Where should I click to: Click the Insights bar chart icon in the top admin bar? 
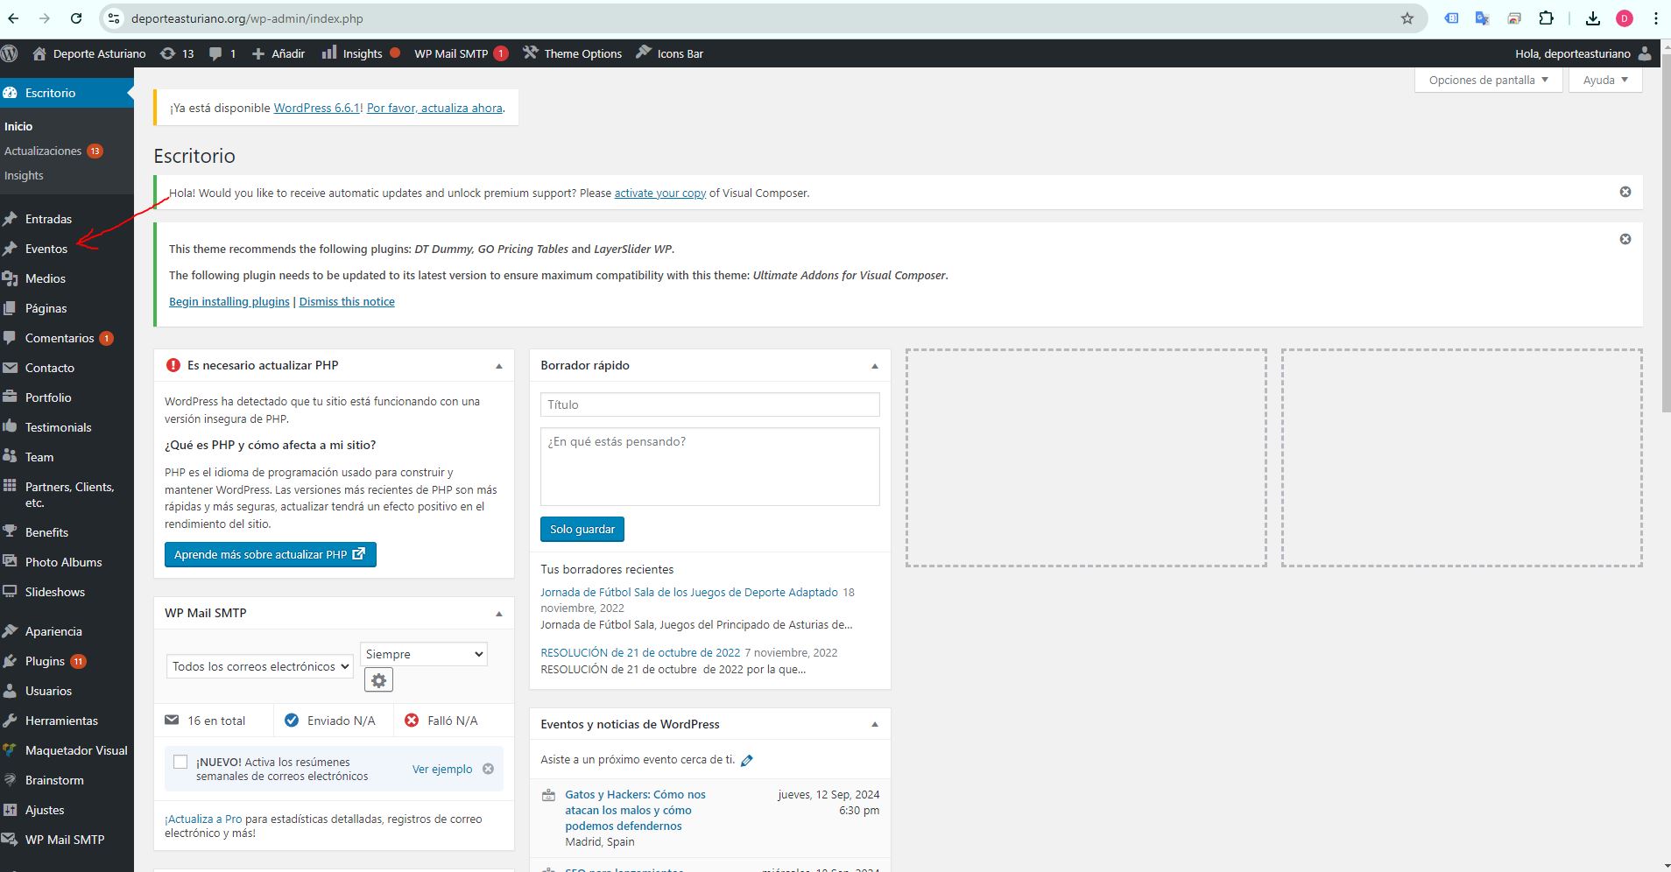(329, 53)
